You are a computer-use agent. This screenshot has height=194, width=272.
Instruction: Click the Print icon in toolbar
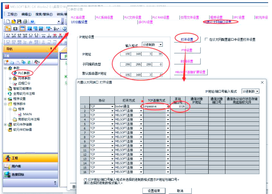pos(25,22)
